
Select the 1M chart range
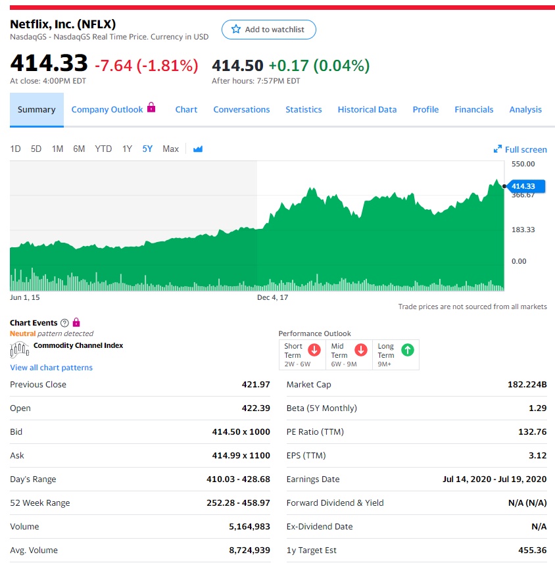point(57,149)
